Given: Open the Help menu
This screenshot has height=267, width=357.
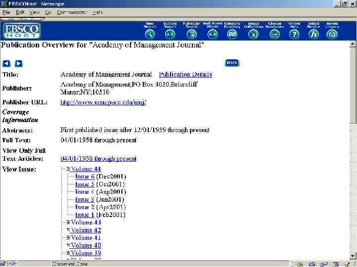Looking at the screenshot, I should pyautogui.click(x=98, y=12).
